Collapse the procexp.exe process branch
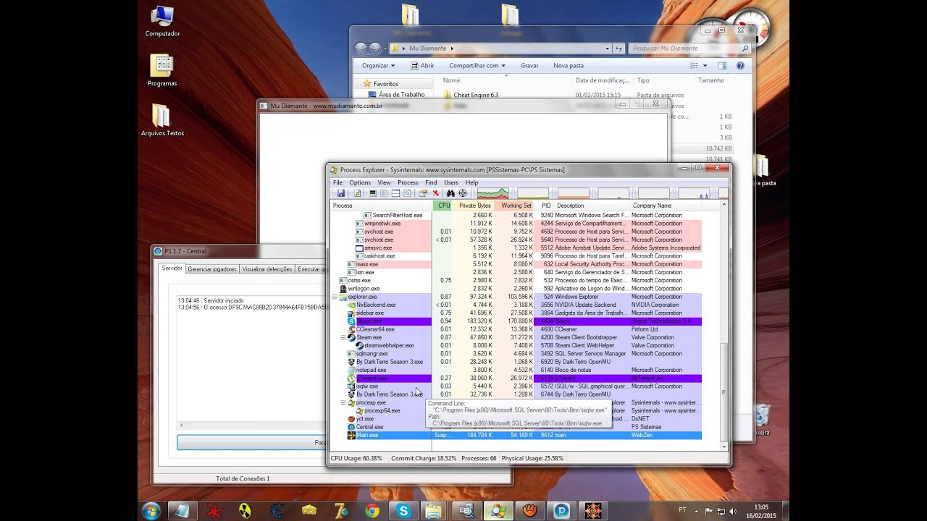This screenshot has height=521, width=927. 343,402
